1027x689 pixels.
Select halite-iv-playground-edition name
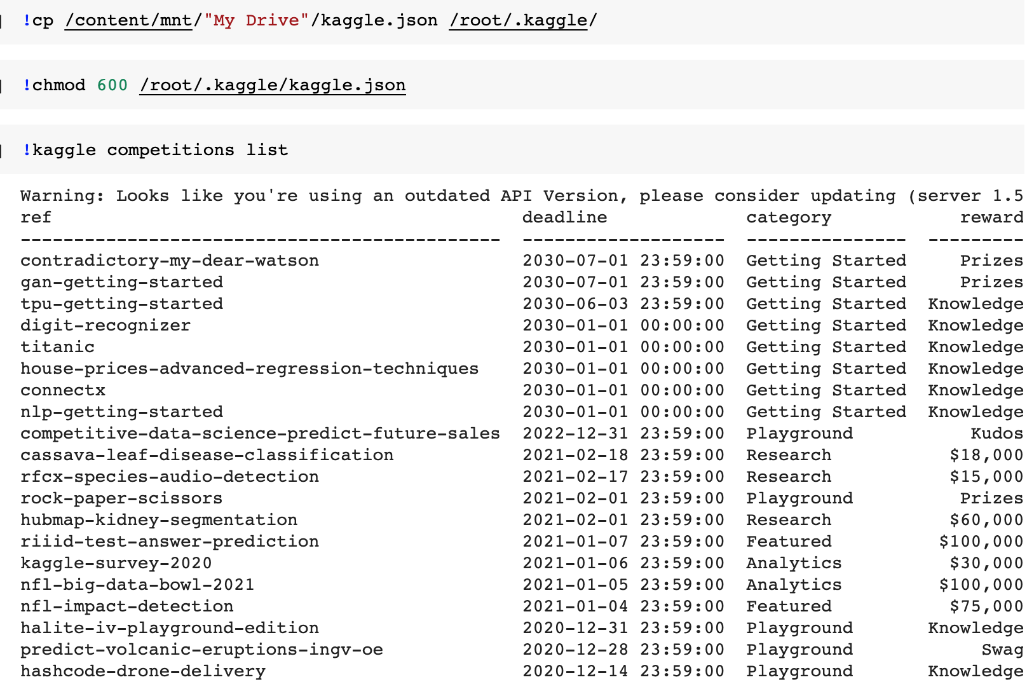coord(170,628)
